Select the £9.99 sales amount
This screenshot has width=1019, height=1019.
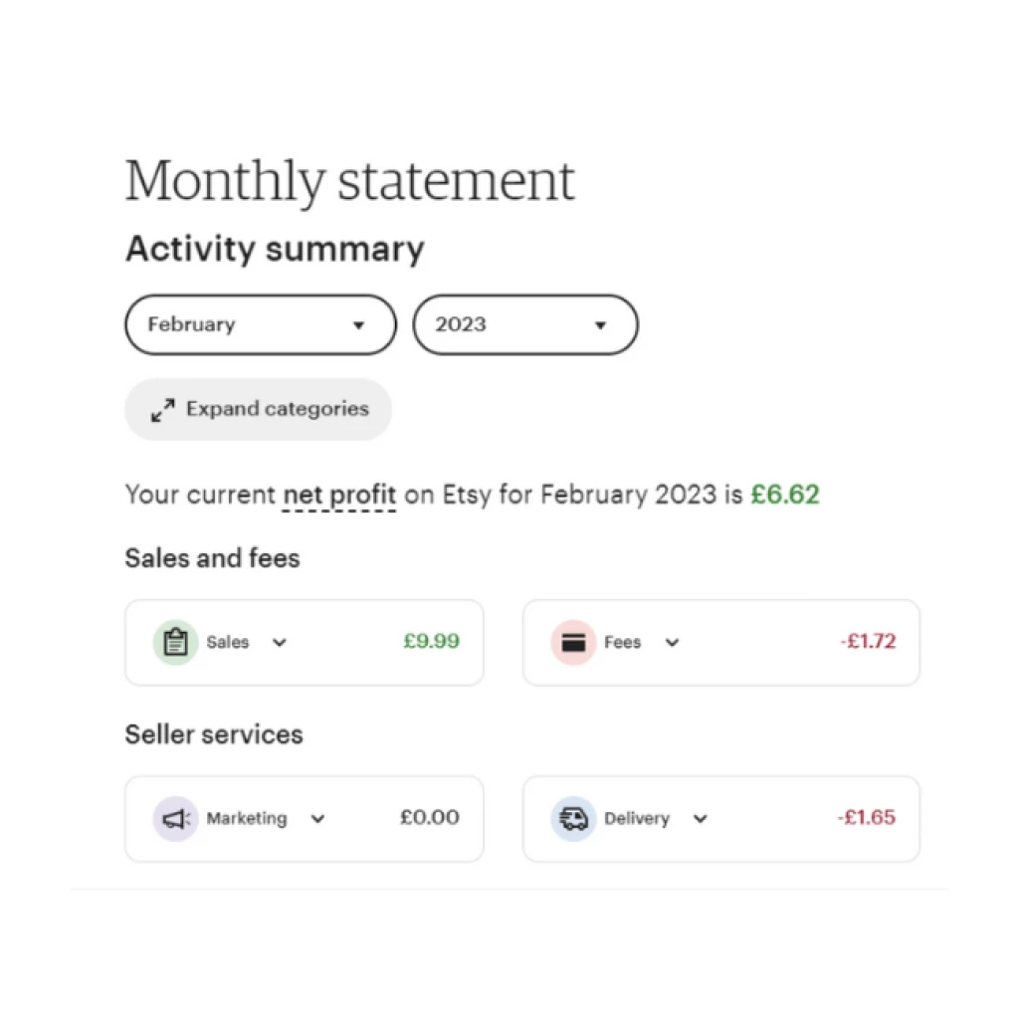tap(432, 642)
